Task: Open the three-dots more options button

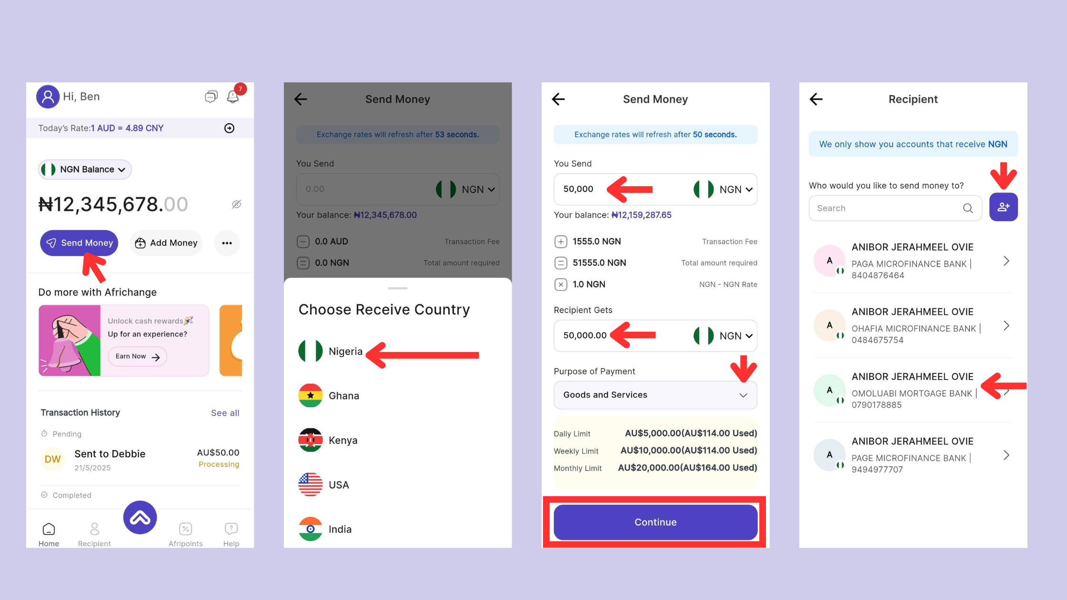Action: (x=227, y=243)
